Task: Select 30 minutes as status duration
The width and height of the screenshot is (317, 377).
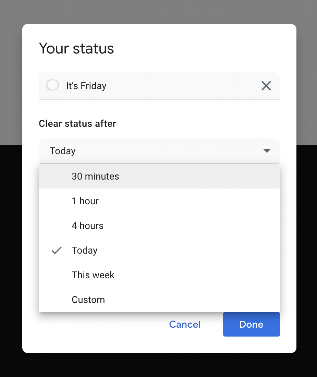Action: [x=95, y=176]
